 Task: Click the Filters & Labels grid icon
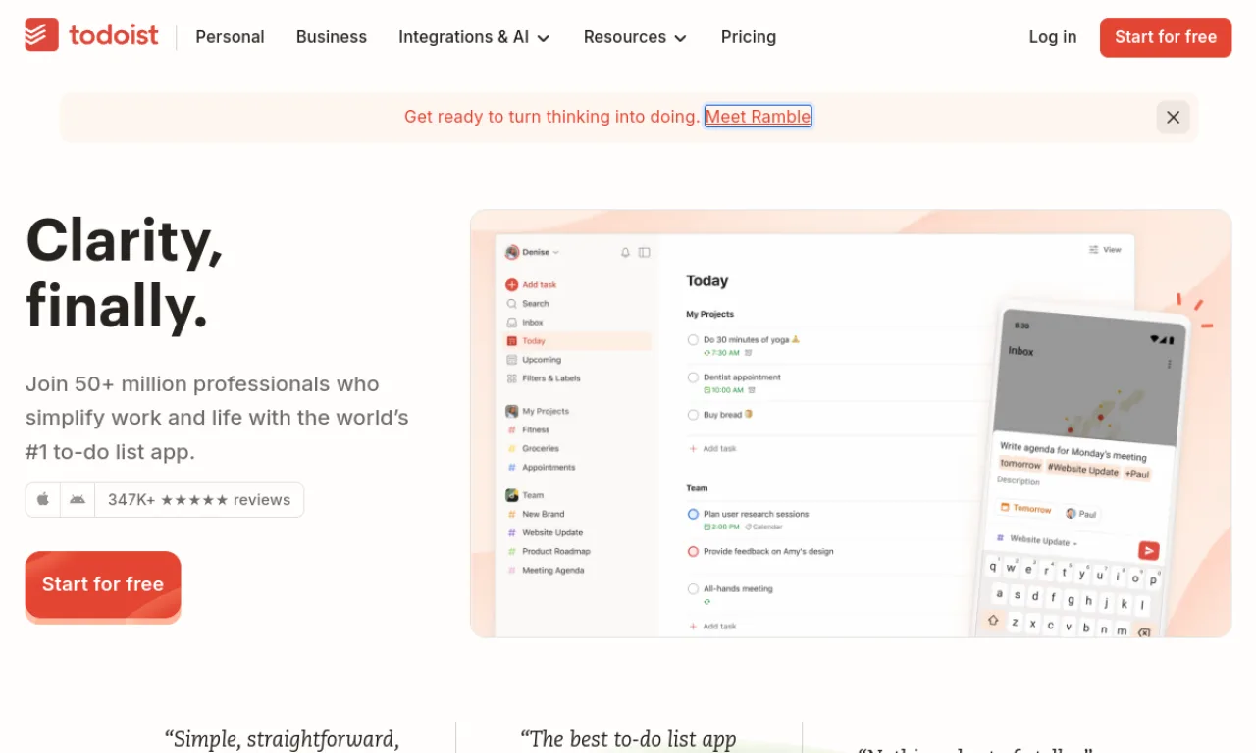[x=511, y=378]
